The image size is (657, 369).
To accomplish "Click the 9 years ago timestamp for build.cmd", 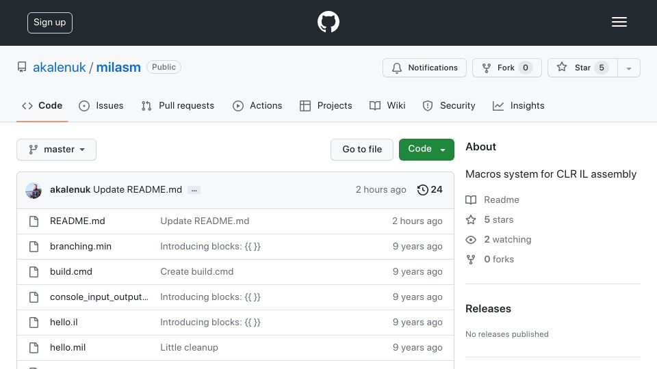I will (x=417, y=271).
